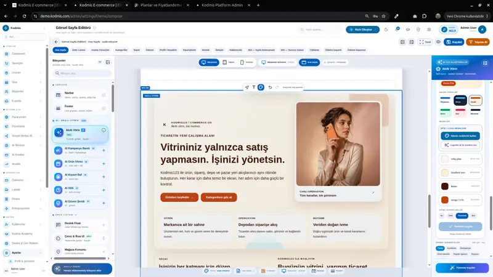Click the undo icon in canvas toolbar

(x=270, y=87)
